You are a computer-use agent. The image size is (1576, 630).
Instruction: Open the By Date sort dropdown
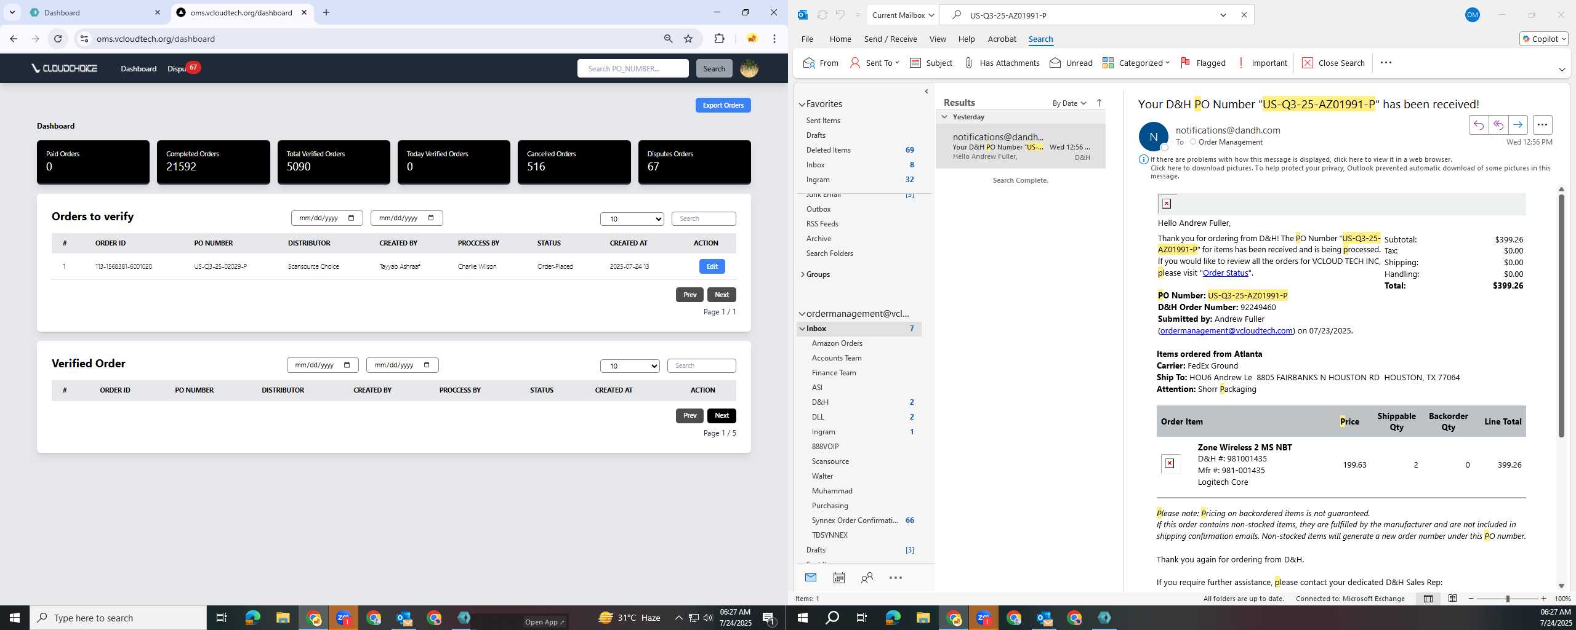pos(1069,103)
